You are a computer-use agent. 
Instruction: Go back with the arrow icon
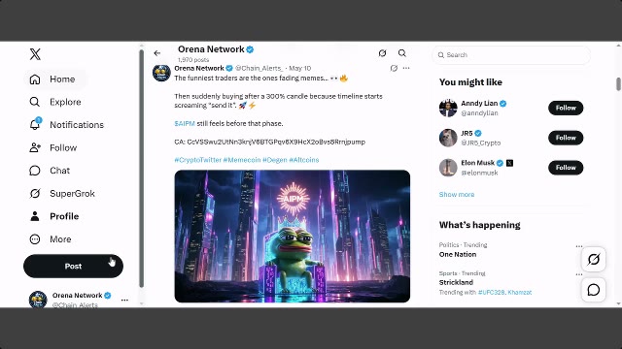[x=157, y=53]
